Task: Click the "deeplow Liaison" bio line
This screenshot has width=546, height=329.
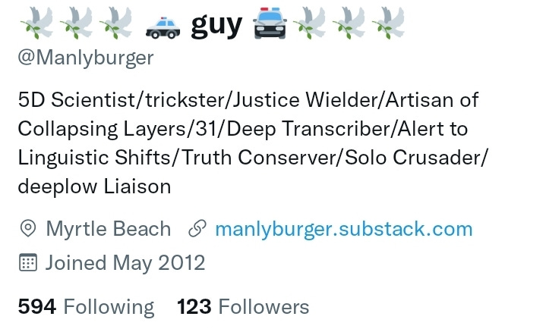Action: pos(94,186)
